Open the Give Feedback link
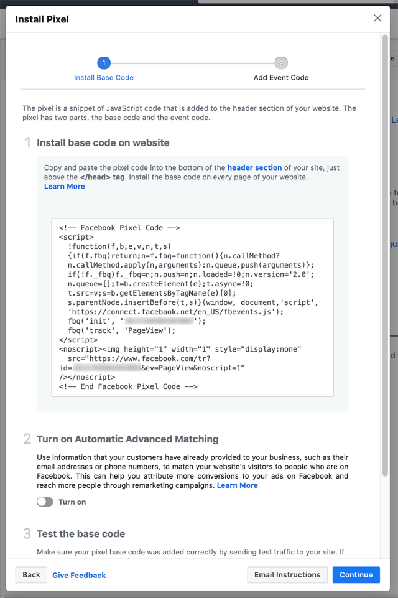Viewport: 398px width, 598px height. coord(79,575)
